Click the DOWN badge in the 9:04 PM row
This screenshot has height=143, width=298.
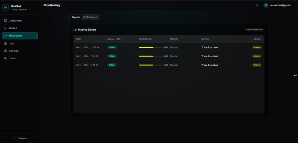(x=112, y=56)
